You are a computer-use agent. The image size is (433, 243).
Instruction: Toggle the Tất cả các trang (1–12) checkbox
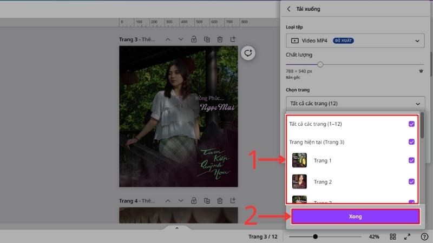[411, 124]
